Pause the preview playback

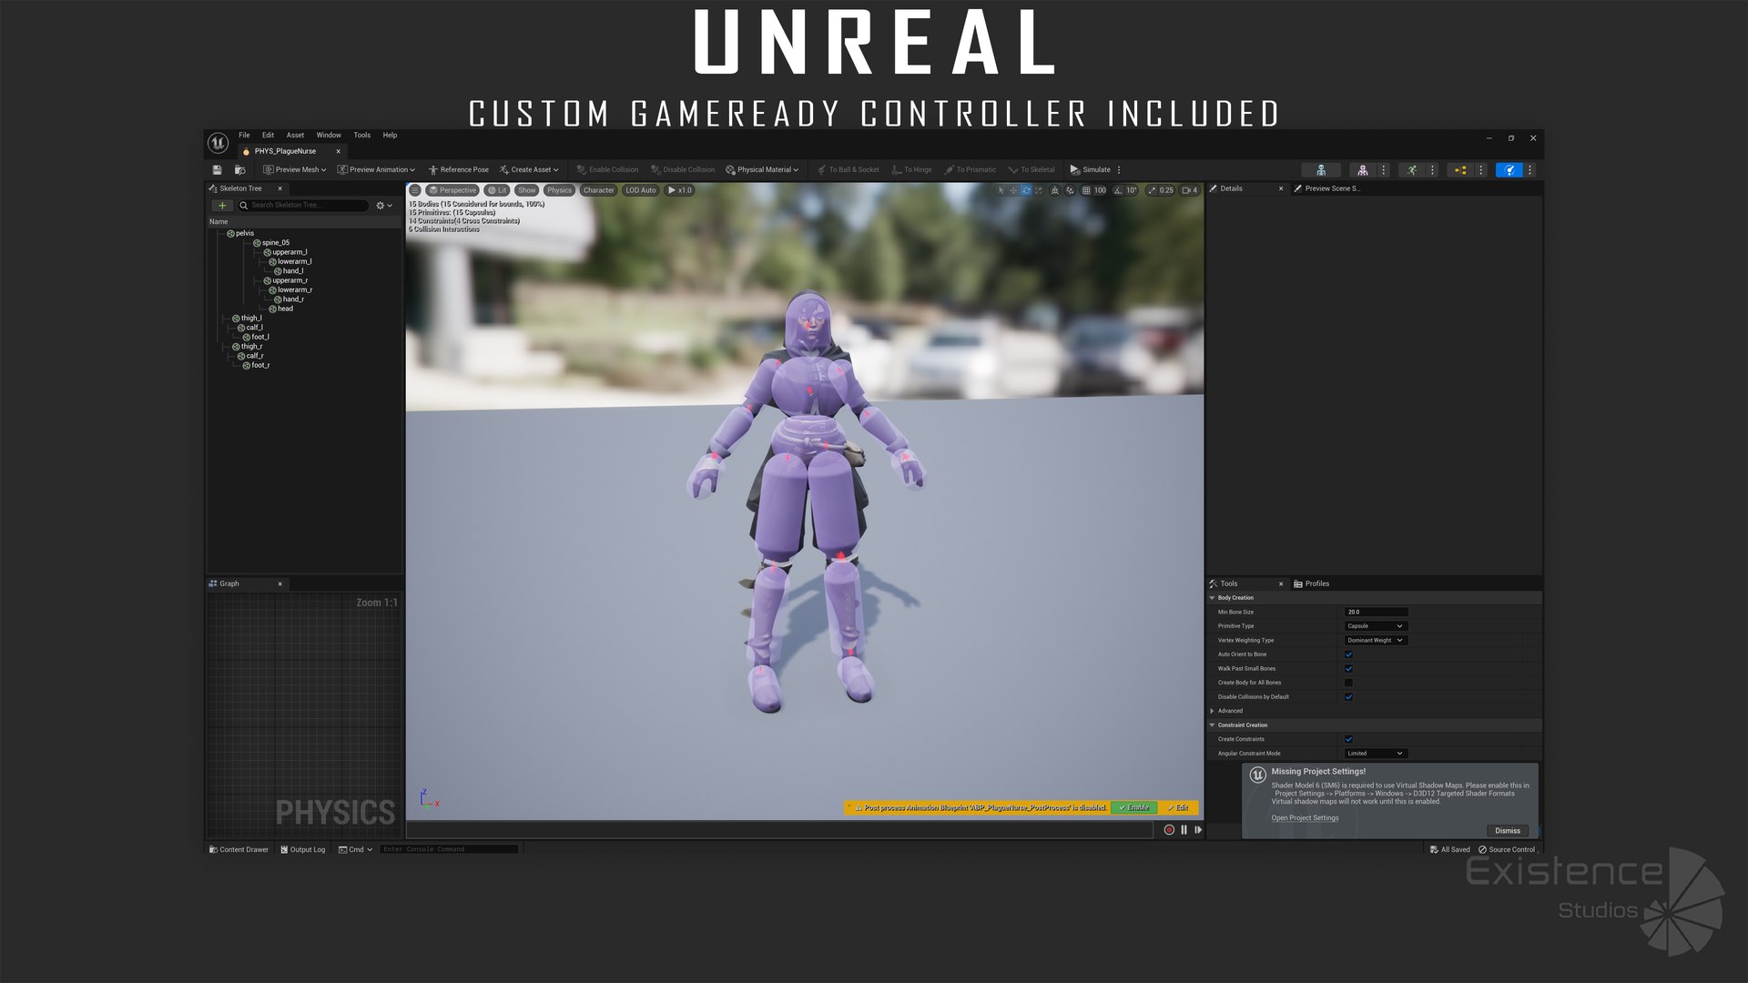1184,830
